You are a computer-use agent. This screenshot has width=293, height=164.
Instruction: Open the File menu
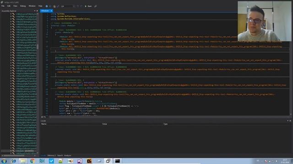3,6
